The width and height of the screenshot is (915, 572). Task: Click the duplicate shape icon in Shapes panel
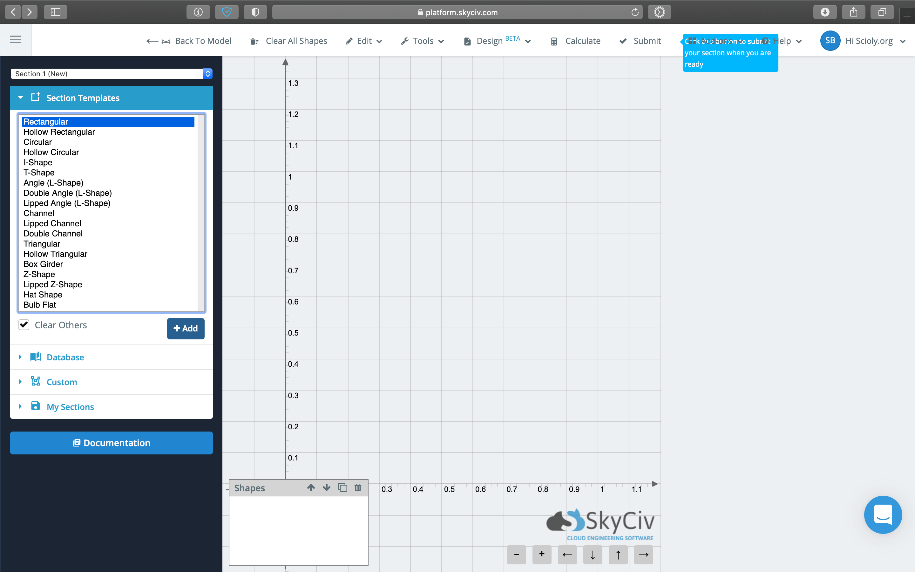(342, 488)
